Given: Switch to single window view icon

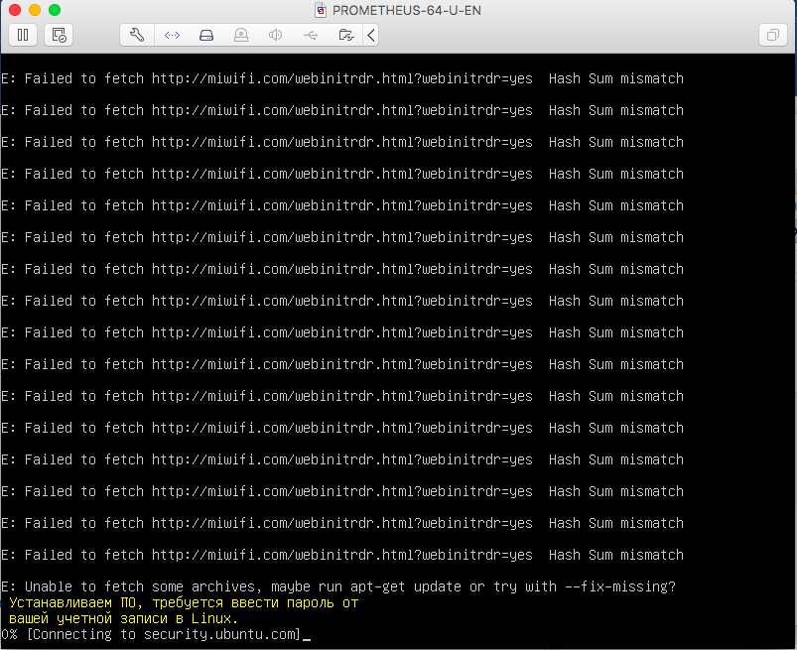Looking at the screenshot, I should click(772, 35).
